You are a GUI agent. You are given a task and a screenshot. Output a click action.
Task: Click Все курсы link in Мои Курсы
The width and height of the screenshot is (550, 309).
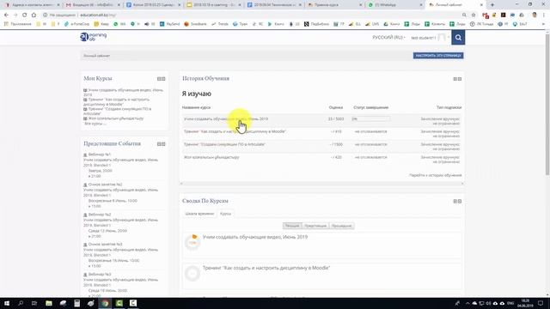click(95, 124)
